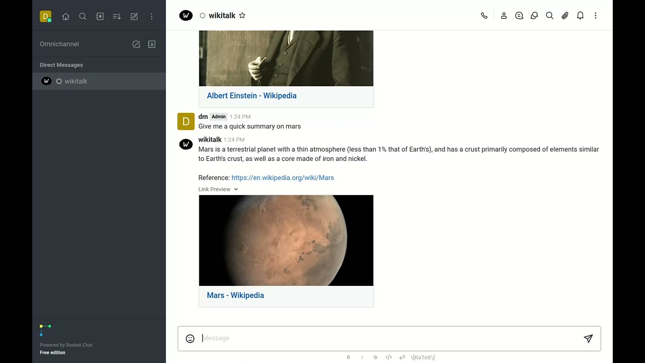
Task: Open wikitalk direct message
Action: [99, 81]
